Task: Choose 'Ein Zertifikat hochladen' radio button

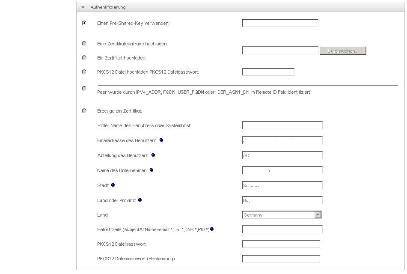Action: click(x=84, y=58)
